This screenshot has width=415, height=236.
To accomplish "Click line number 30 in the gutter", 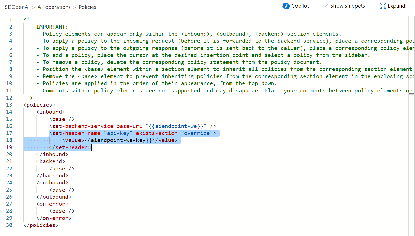I will [9, 225].
